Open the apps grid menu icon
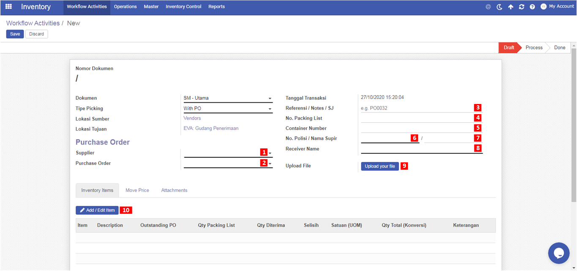 point(8,7)
